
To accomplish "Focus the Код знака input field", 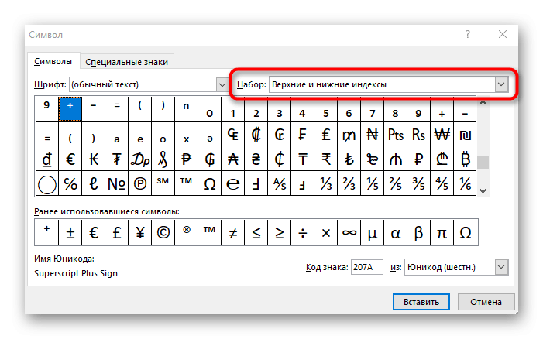I will click(366, 267).
